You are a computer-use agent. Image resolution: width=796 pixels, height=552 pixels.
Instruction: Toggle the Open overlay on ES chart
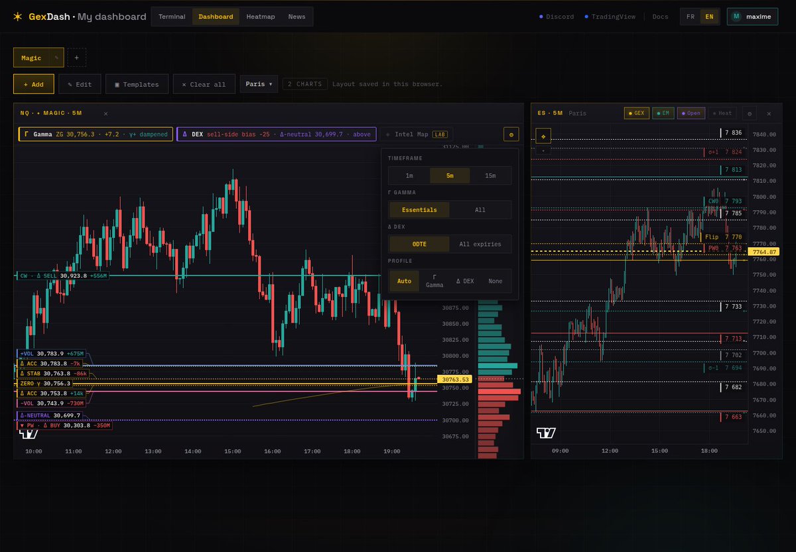point(690,113)
